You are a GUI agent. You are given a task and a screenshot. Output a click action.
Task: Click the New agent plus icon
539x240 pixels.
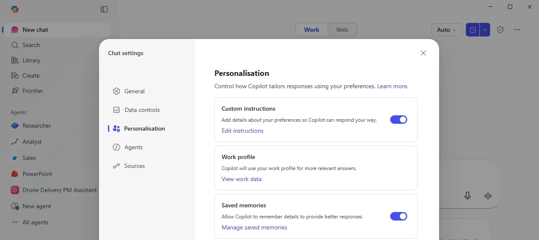click(x=15, y=206)
